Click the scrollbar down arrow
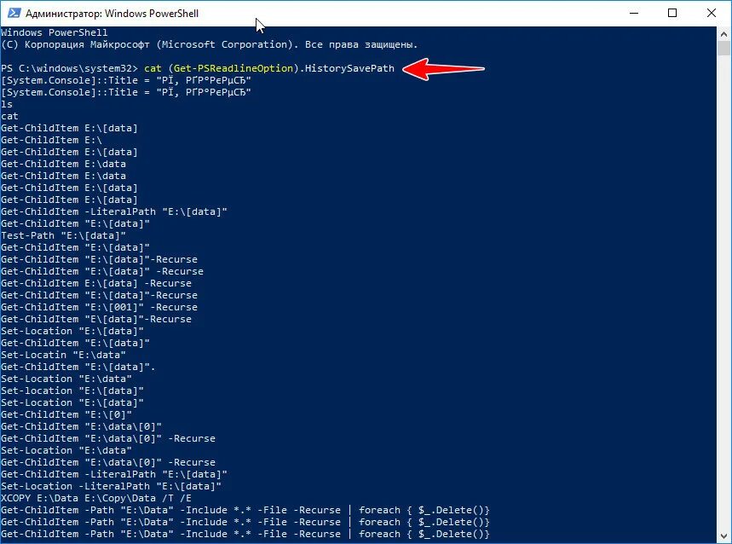Screen dimensions: 732x544 [x=723, y=535]
